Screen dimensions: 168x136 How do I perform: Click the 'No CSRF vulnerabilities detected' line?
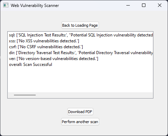46,47
